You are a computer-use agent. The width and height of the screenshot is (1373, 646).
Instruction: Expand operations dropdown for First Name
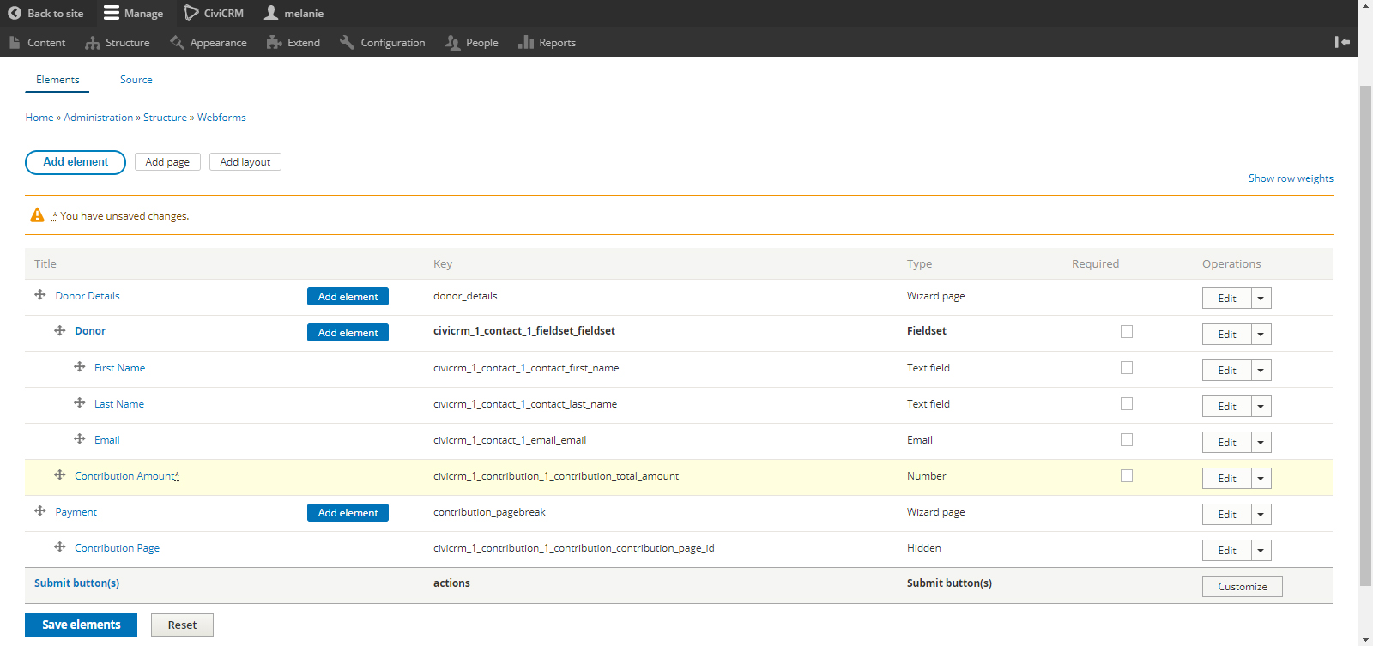[1261, 371]
